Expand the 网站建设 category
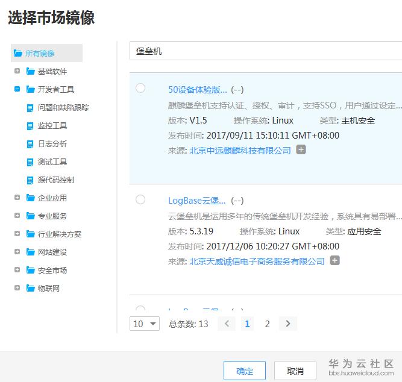402x382 pixels. pyautogui.click(x=17, y=251)
